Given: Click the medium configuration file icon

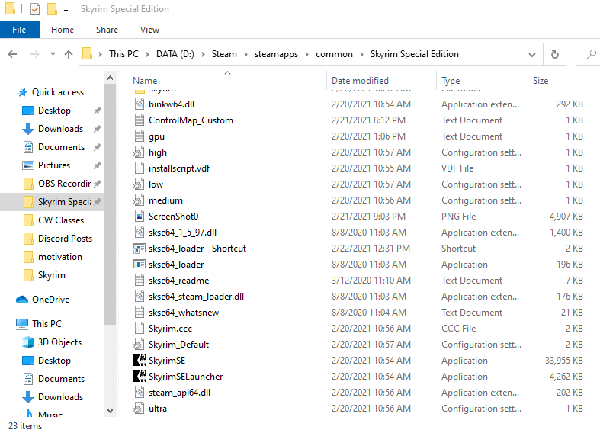Looking at the screenshot, I should pyautogui.click(x=139, y=200).
